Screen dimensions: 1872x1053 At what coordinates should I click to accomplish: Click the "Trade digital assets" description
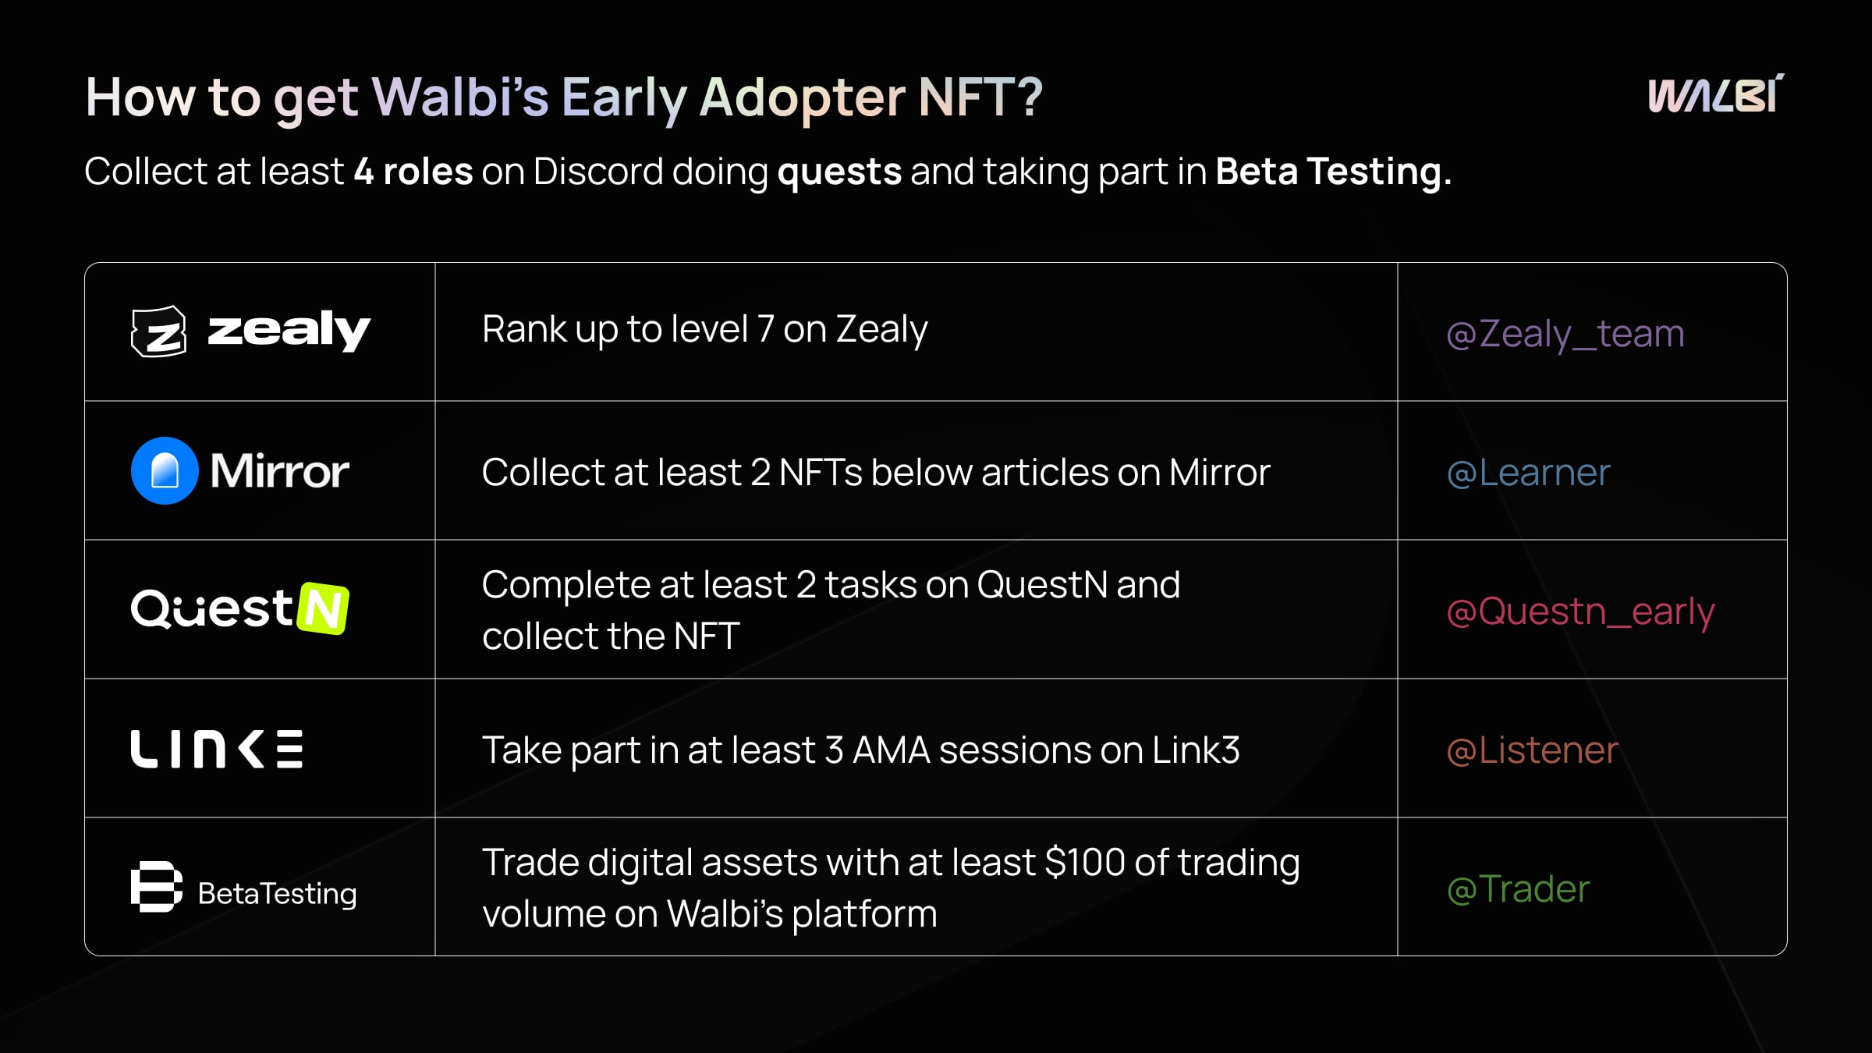click(x=890, y=888)
